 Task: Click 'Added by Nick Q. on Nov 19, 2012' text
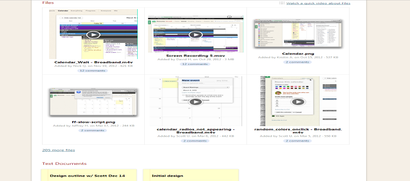(x=85, y=66)
